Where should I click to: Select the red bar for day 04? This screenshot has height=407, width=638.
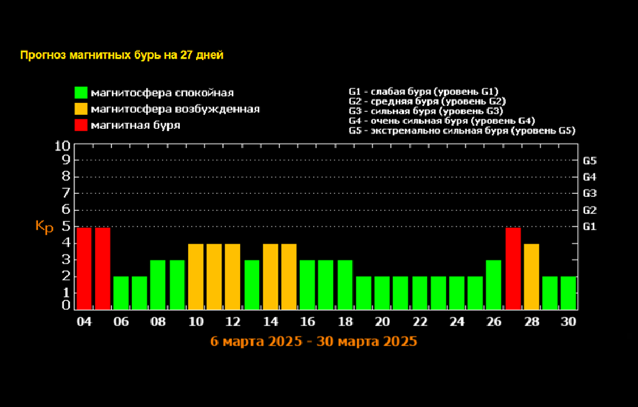84,268
